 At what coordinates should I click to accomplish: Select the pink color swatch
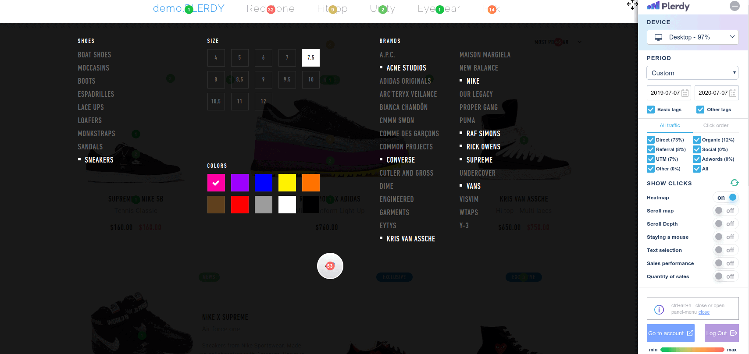pos(216,183)
